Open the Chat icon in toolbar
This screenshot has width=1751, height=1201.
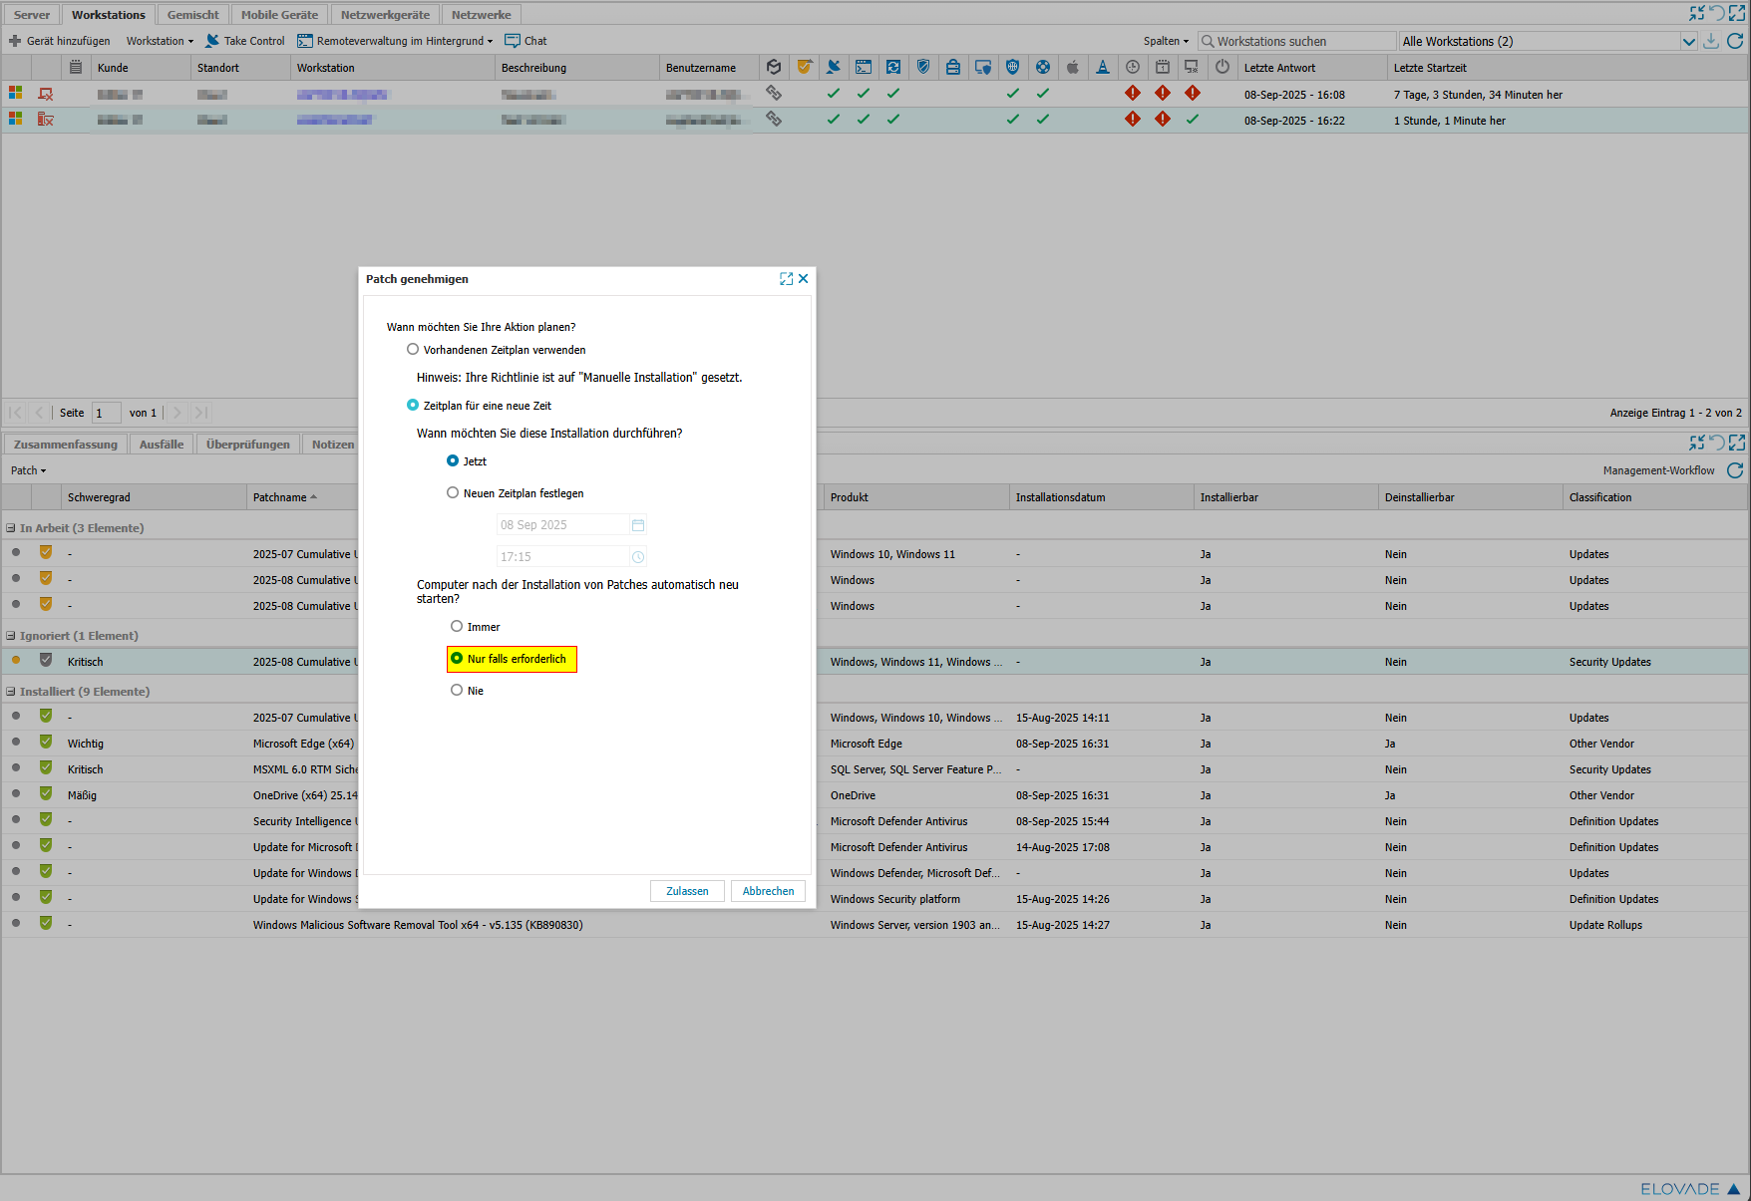point(513,41)
